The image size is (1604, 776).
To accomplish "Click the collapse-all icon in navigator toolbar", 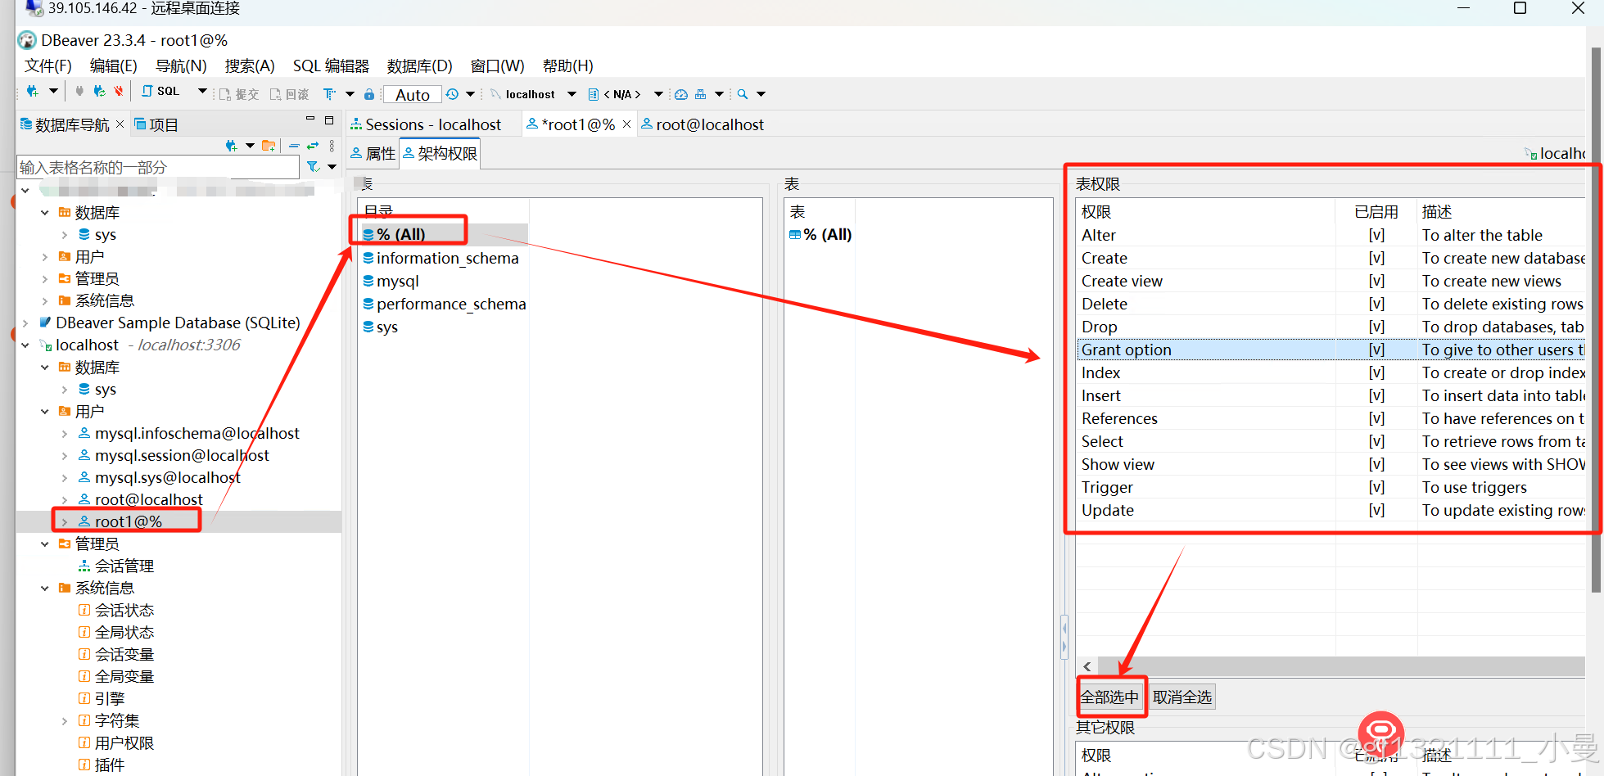I will tap(295, 145).
